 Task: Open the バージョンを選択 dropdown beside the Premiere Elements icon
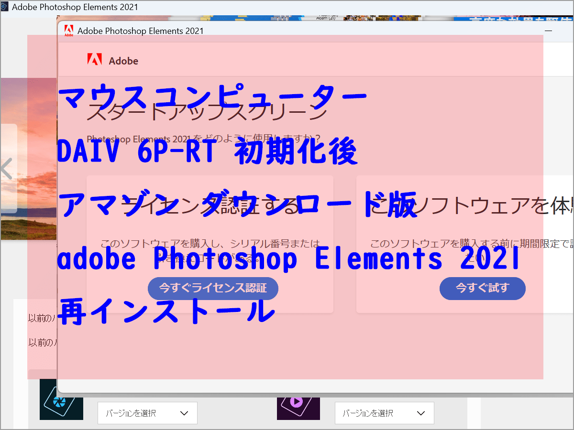click(x=385, y=413)
